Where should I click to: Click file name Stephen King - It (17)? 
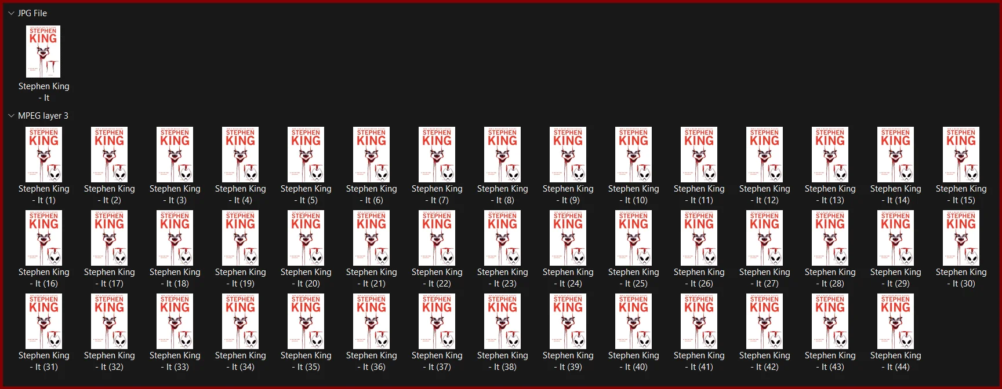pyautogui.click(x=109, y=278)
